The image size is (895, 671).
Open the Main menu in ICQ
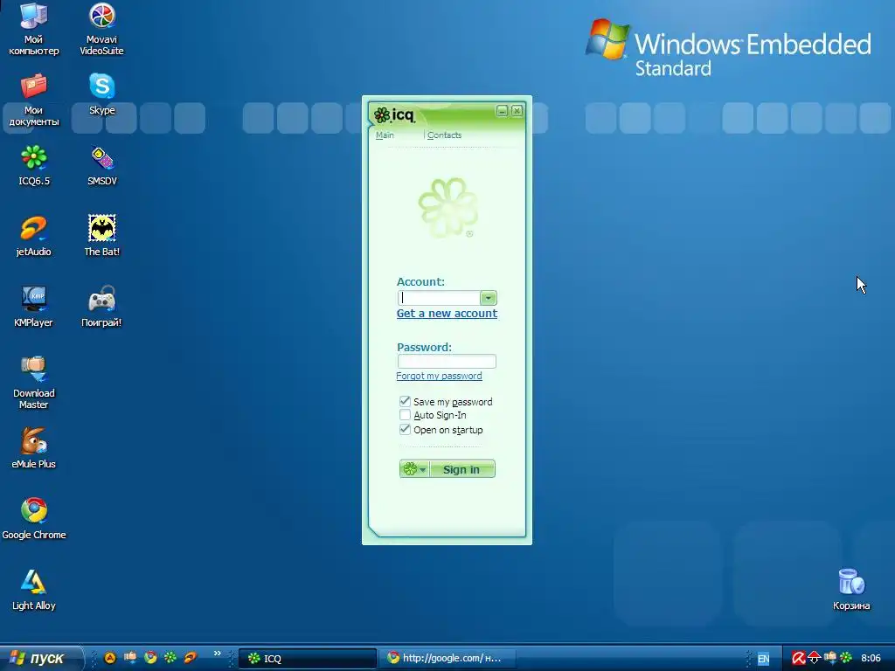[x=385, y=135]
